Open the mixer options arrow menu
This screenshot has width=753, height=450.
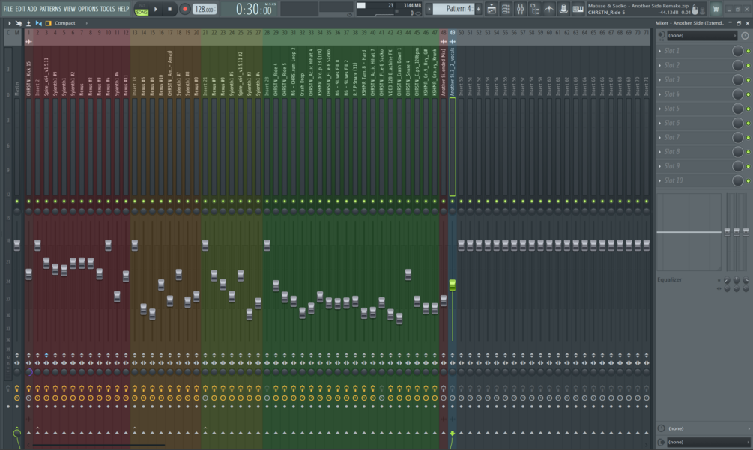[9, 23]
